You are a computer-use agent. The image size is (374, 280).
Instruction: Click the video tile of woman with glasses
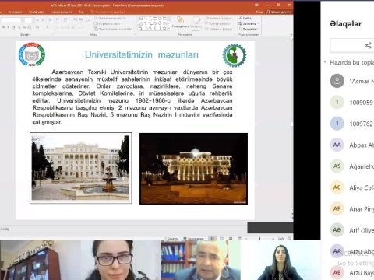[121, 260]
